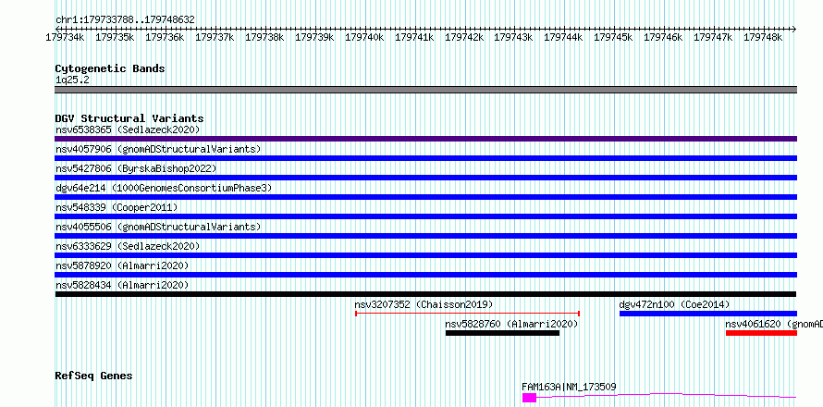The height and width of the screenshot is (407, 823).
Task: Click ruler position 179740k
Action: tap(364, 38)
